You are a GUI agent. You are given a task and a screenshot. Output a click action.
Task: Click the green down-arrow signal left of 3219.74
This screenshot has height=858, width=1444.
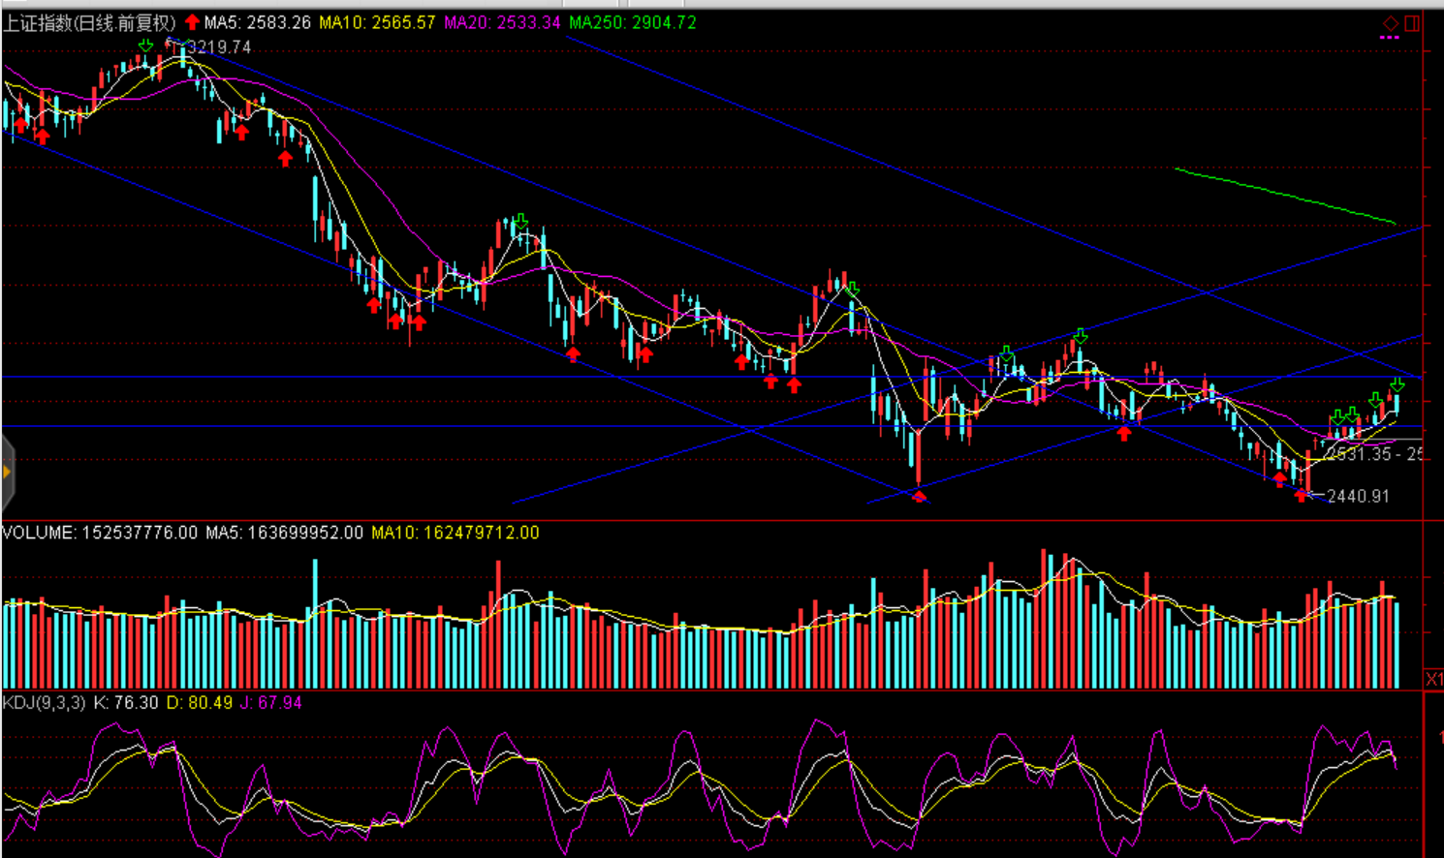coord(145,46)
